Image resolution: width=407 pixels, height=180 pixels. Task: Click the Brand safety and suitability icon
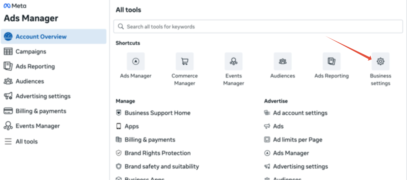tap(119, 166)
